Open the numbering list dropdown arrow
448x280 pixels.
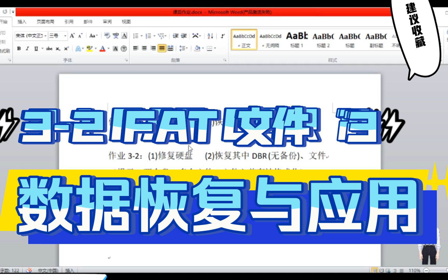[x=154, y=36]
